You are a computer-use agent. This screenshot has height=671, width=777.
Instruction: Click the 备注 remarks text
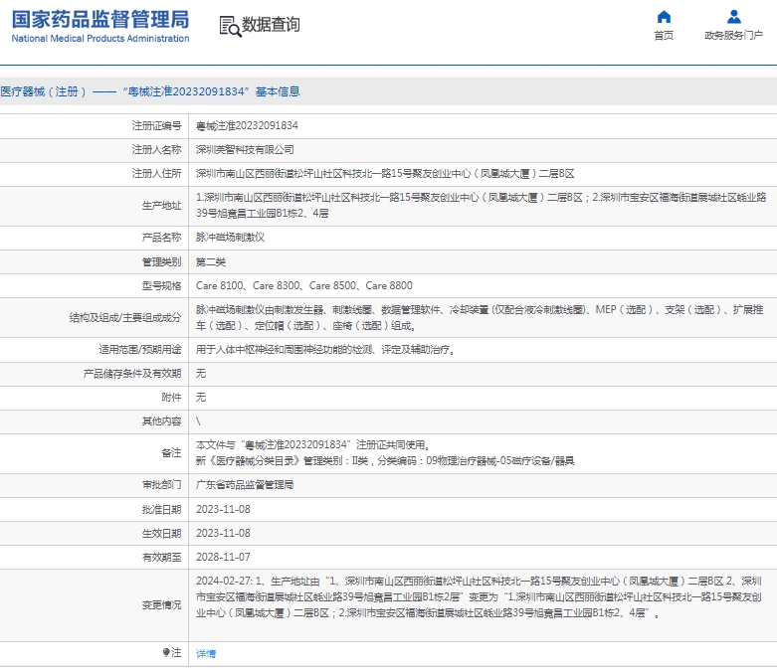coord(385,453)
